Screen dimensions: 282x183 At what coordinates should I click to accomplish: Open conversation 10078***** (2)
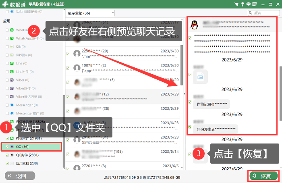point(122,68)
